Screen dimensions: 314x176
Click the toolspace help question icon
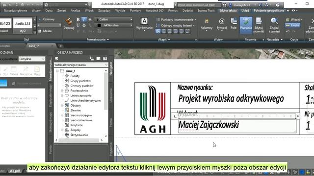[x=105, y=59]
